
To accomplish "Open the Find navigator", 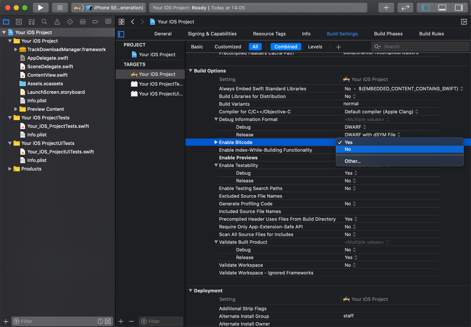I will [44, 22].
